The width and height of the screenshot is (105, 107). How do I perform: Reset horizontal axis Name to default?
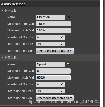(x=68, y=17)
